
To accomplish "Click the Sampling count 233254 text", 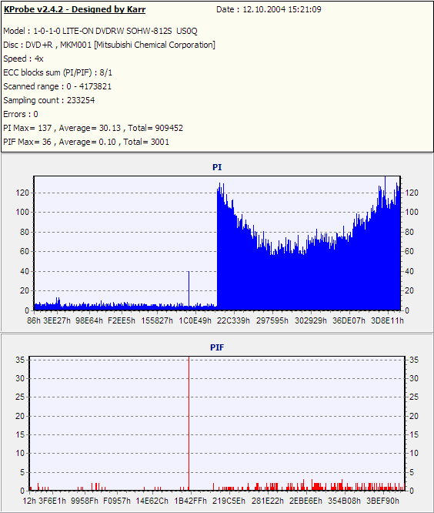I will (49, 100).
